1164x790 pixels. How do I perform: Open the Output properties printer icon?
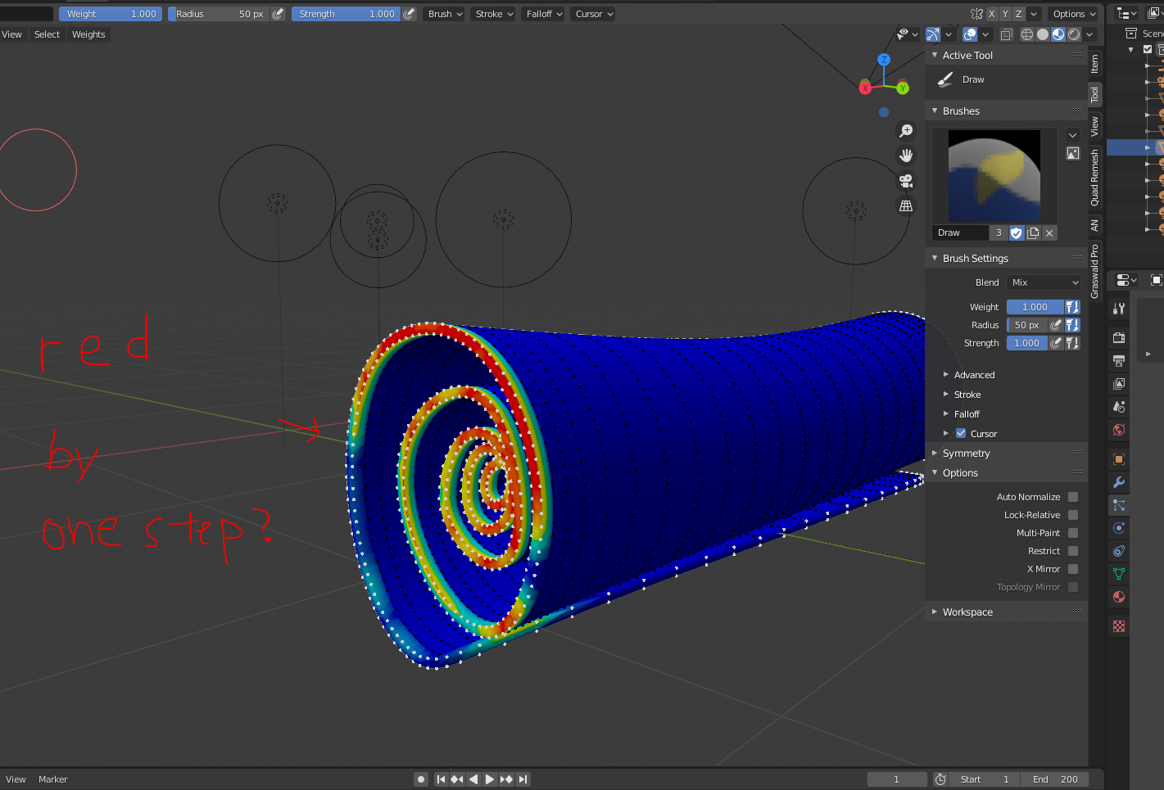click(1119, 360)
